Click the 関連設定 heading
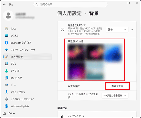 click(x=62, y=108)
